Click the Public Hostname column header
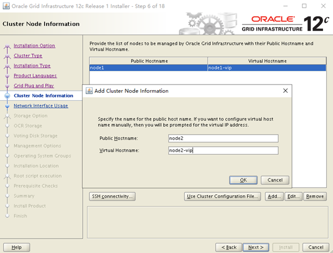This screenshot has height=253, width=333. pos(149,61)
